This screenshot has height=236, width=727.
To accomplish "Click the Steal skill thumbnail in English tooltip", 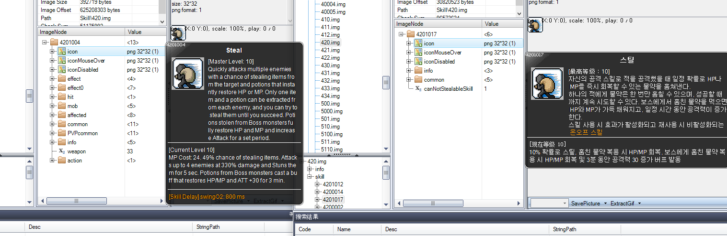I will 186,74.
